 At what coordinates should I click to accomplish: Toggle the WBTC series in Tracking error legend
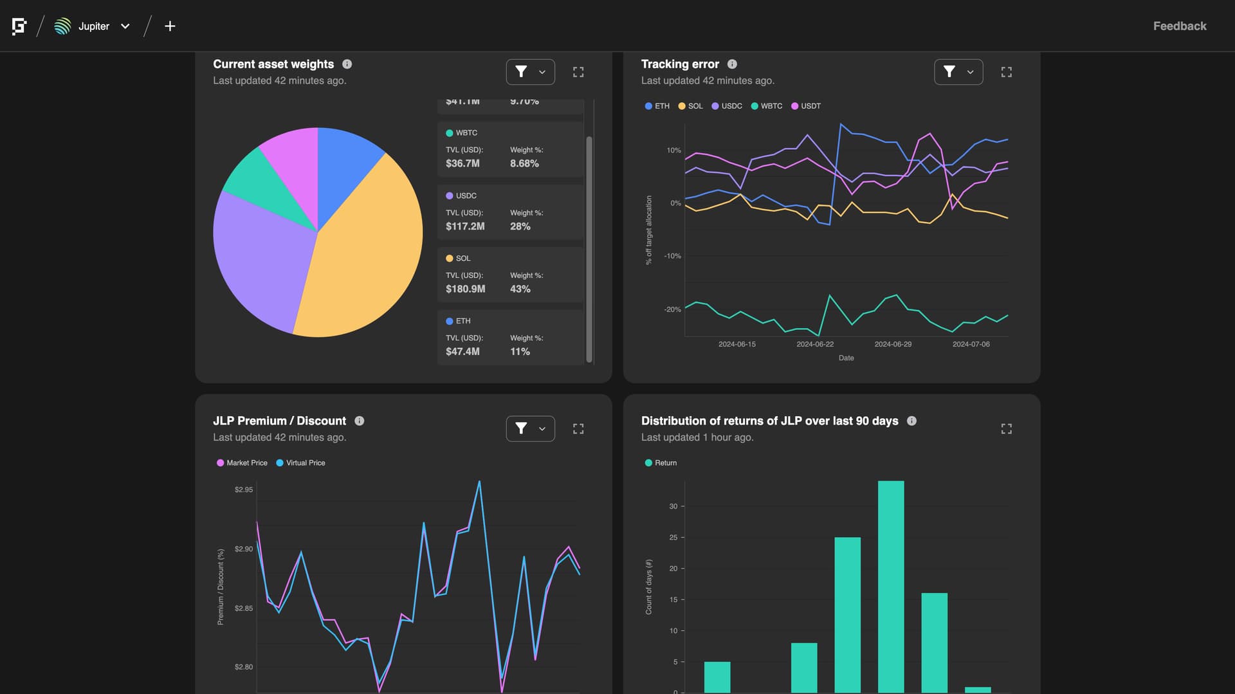coord(766,105)
